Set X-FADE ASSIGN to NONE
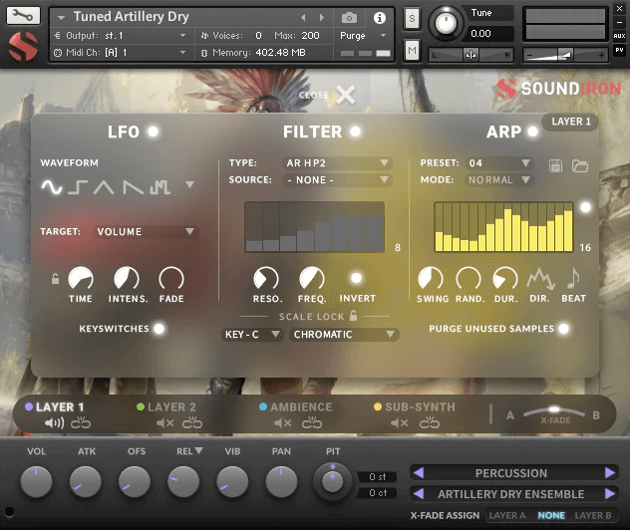This screenshot has height=530, width=630. [551, 515]
